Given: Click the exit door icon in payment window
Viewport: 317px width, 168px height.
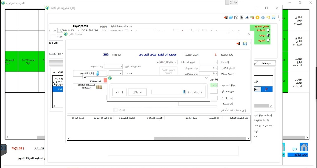Looking at the screenshot, I should (x=238, y=43).
